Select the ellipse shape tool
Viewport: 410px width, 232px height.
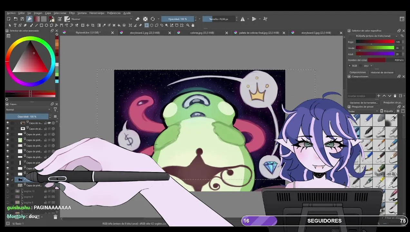coord(46,25)
